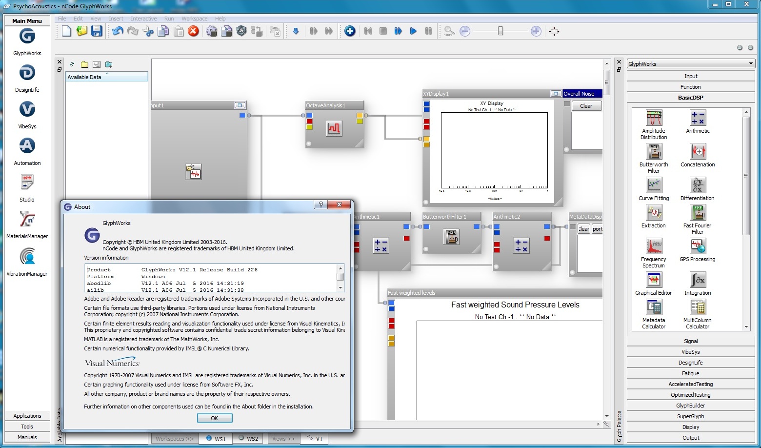Switch to workspace WS2
This screenshot has width=761, height=448.
[248, 439]
